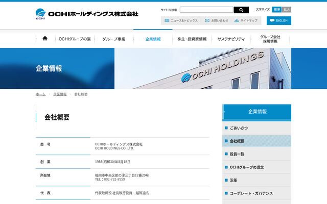Open グループ事業 menu

point(113,39)
